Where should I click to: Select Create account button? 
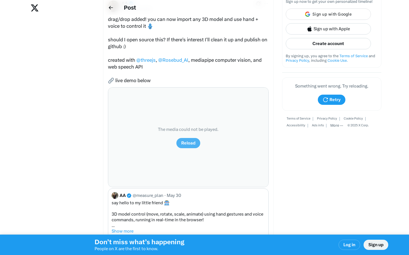pyautogui.click(x=328, y=44)
